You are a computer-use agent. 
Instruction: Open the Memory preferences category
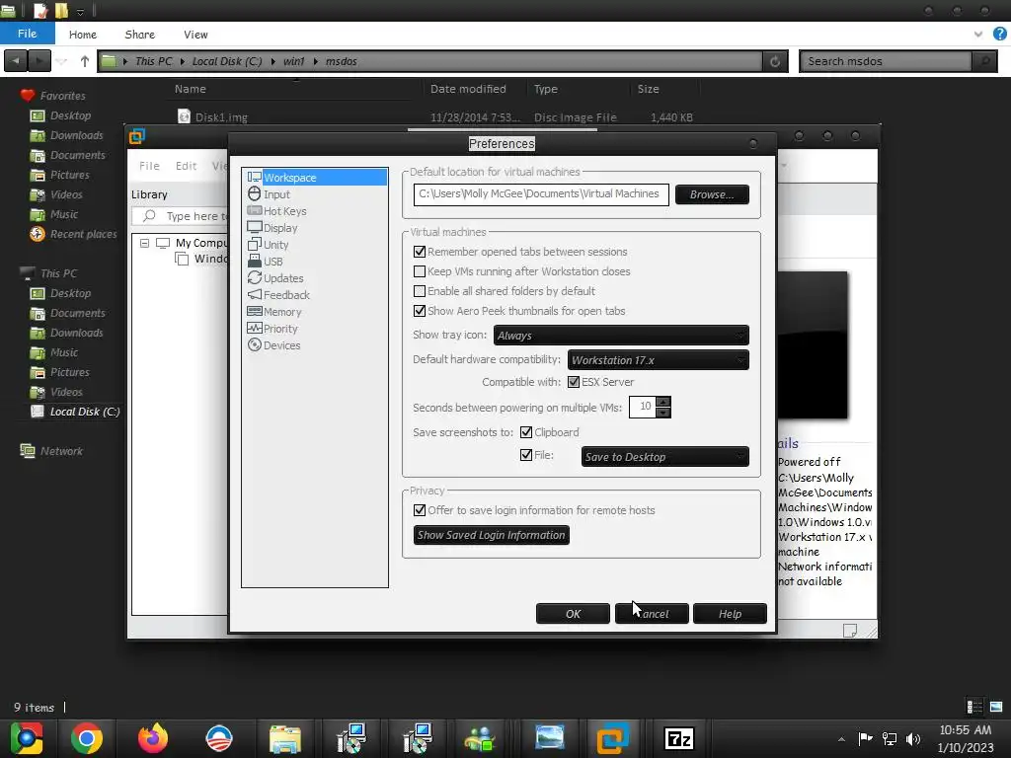coord(274,311)
